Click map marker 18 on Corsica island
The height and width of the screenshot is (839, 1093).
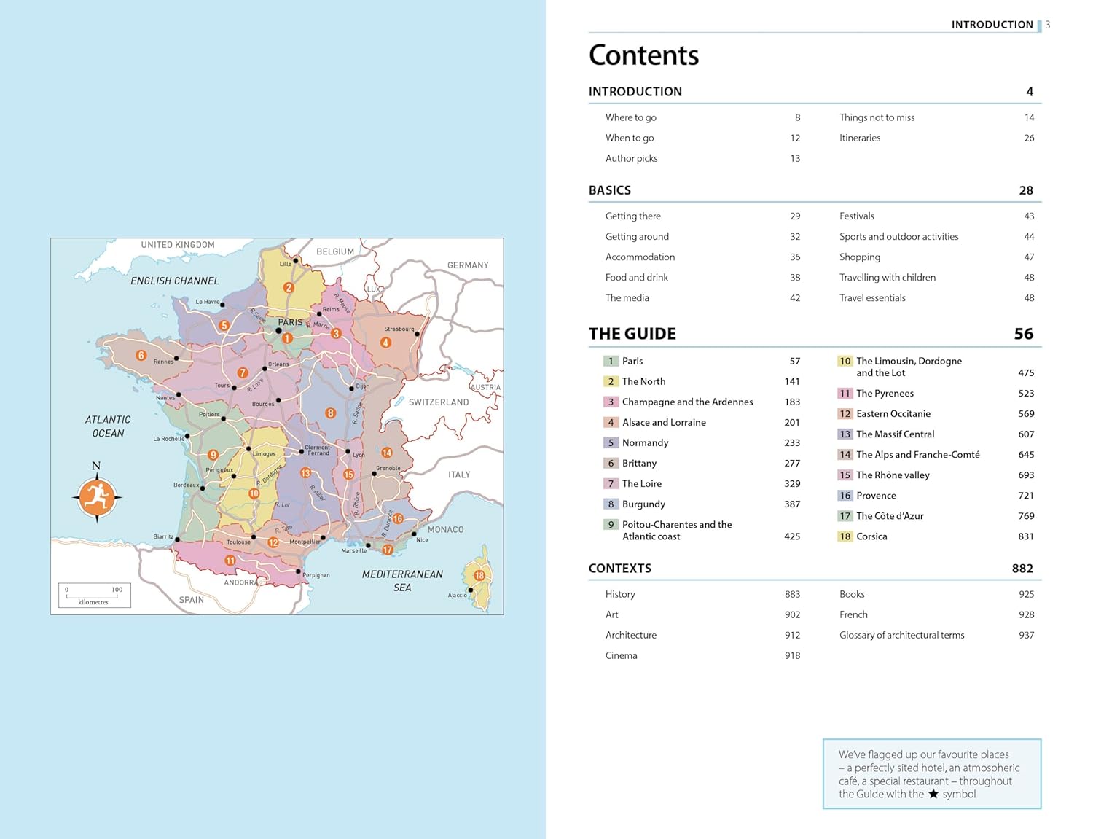(x=479, y=575)
